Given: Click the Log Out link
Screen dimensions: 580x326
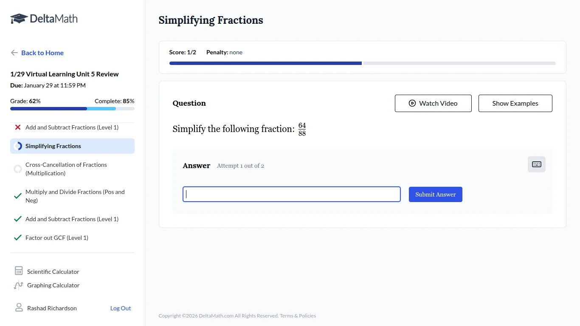Looking at the screenshot, I should click(120, 308).
